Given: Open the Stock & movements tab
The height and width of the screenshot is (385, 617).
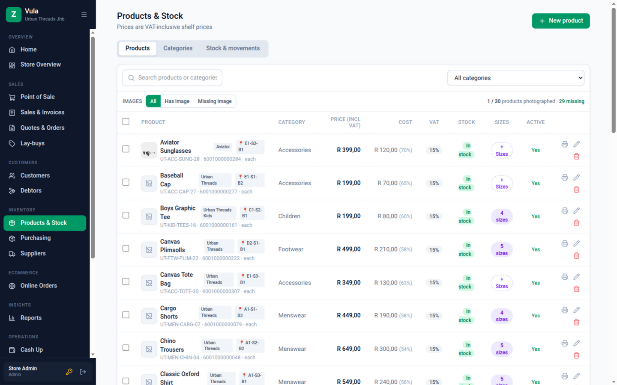Looking at the screenshot, I should [x=233, y=48].
